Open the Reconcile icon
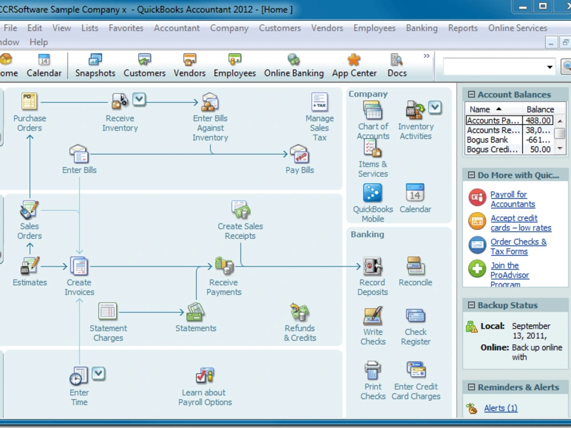This screenshot has height=428, width=571. tap(416, 266)
